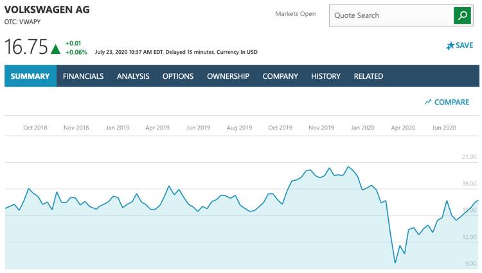Select Nov 2019 on chart timeline
This screenshot has height=273, width=482.
(321, 128)
